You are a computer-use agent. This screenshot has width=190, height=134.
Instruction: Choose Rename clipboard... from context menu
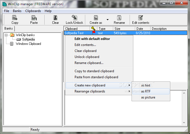99,63
